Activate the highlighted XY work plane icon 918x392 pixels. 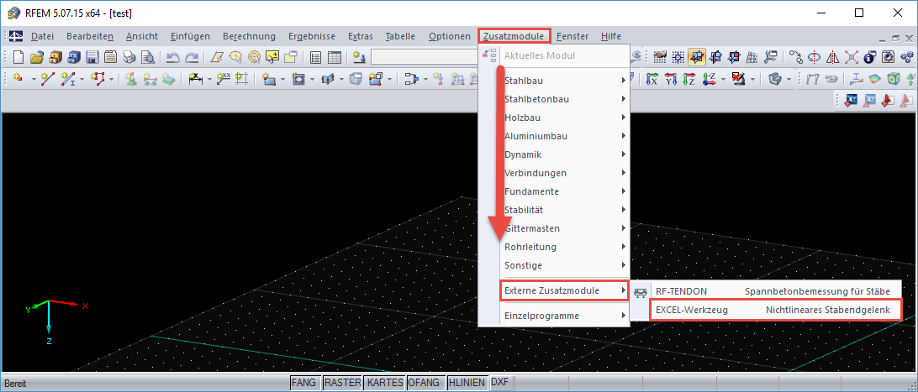click(x=697, y=57)
